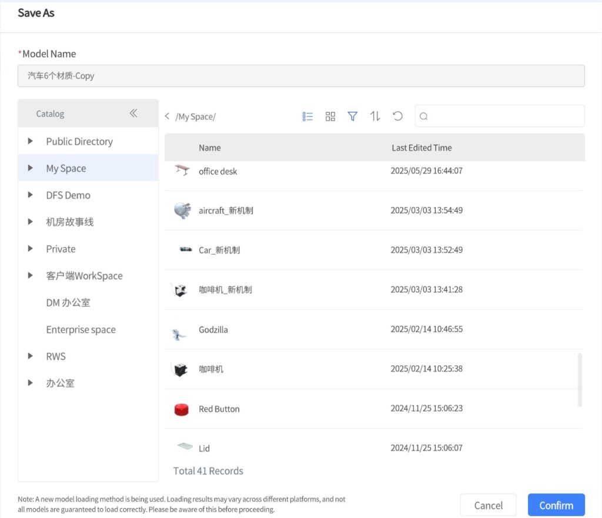The height and width of the screenshot is (518, 602).
Task: Select the RWS catalog entry
Action: click(x=56, y=356)
